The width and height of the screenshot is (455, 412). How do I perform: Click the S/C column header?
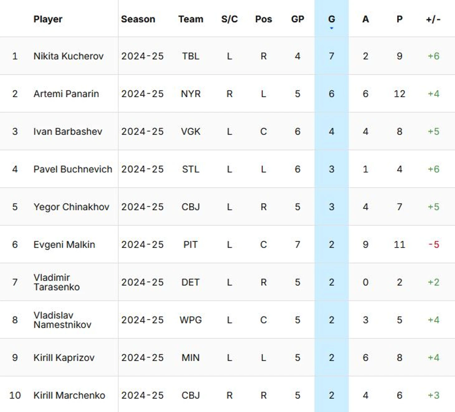[229, 19]
